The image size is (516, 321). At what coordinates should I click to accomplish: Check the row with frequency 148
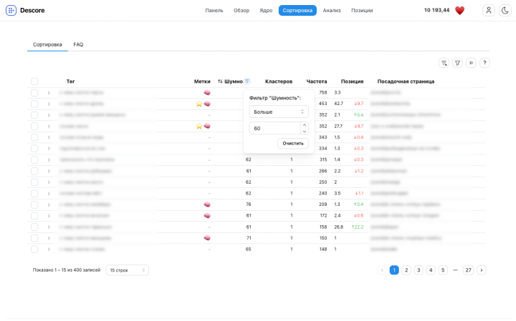34,249
